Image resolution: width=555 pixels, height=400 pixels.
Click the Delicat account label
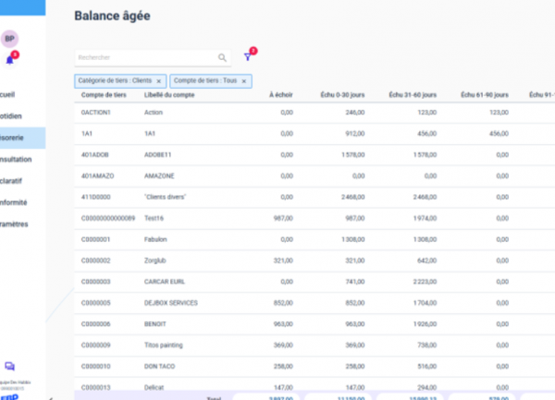pyautogui.click(x=154, y=388)
